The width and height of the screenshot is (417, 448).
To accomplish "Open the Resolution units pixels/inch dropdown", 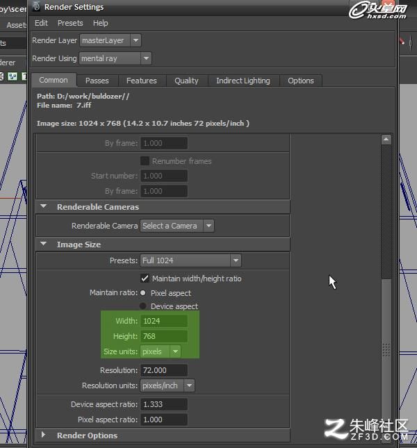I will (167, 385).
